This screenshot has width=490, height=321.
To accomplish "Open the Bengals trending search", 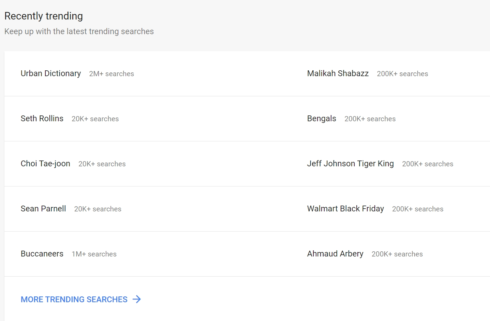I will click(x=321, y=118).
